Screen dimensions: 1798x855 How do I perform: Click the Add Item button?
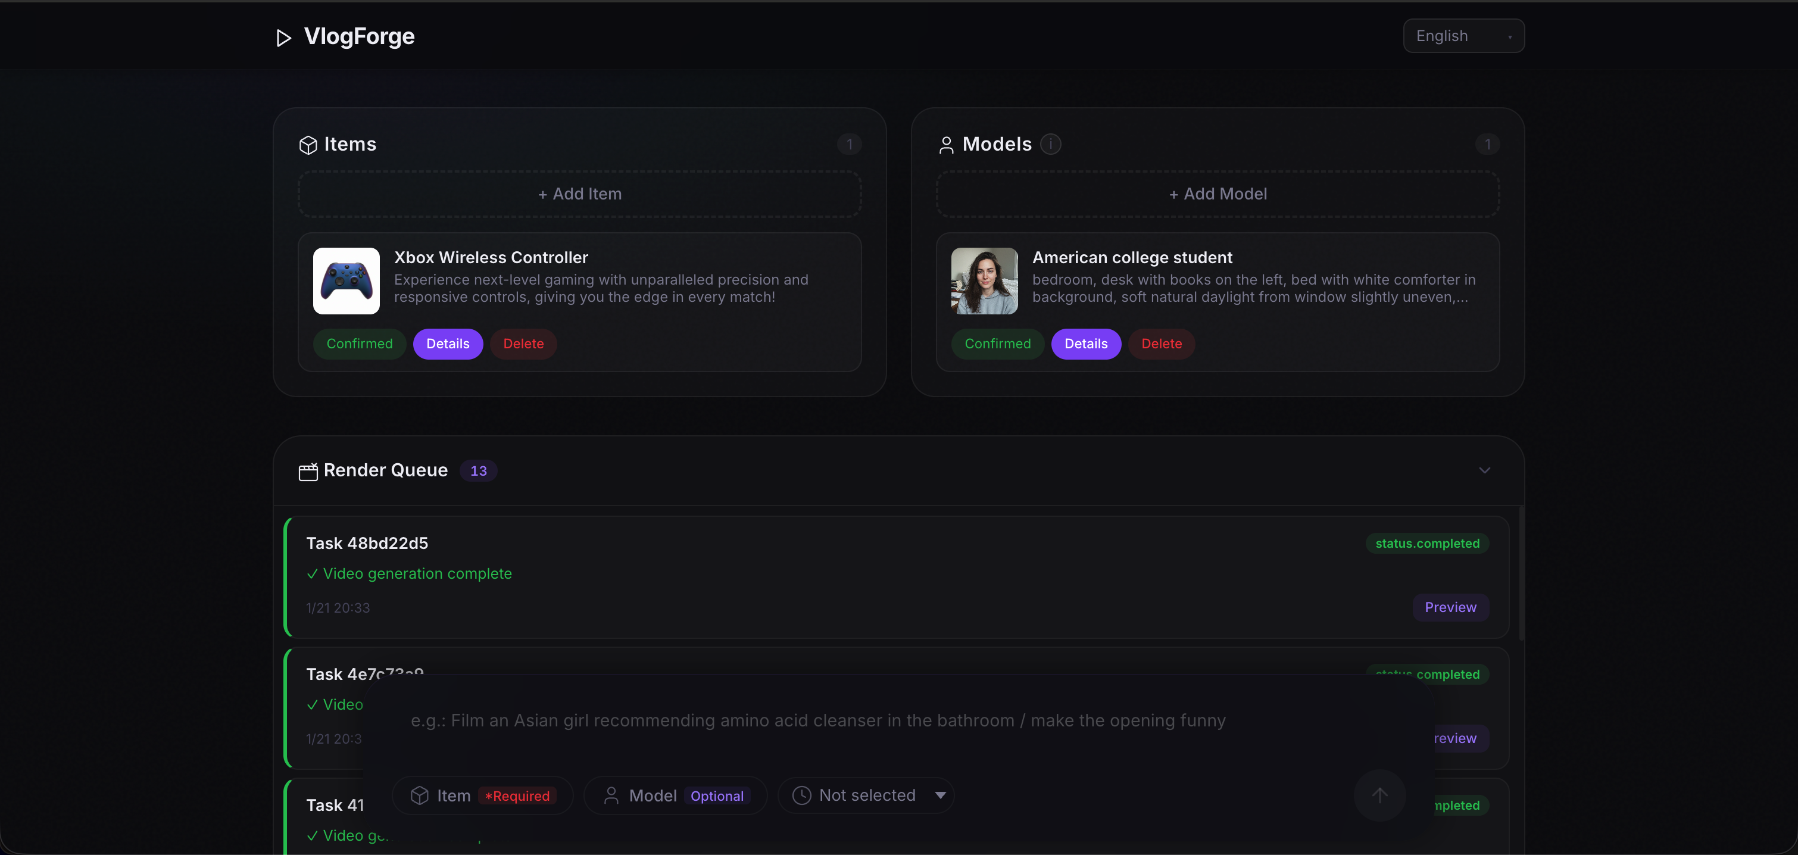click(x=579, y=194)
